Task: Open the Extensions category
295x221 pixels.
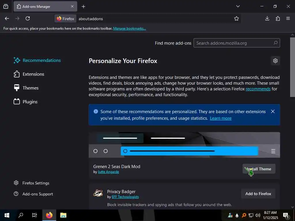Action: click(29, 74)
